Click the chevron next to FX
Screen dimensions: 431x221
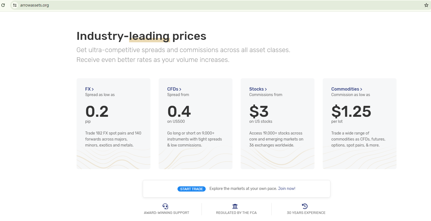pyautogui.click(x=93, y=89)
